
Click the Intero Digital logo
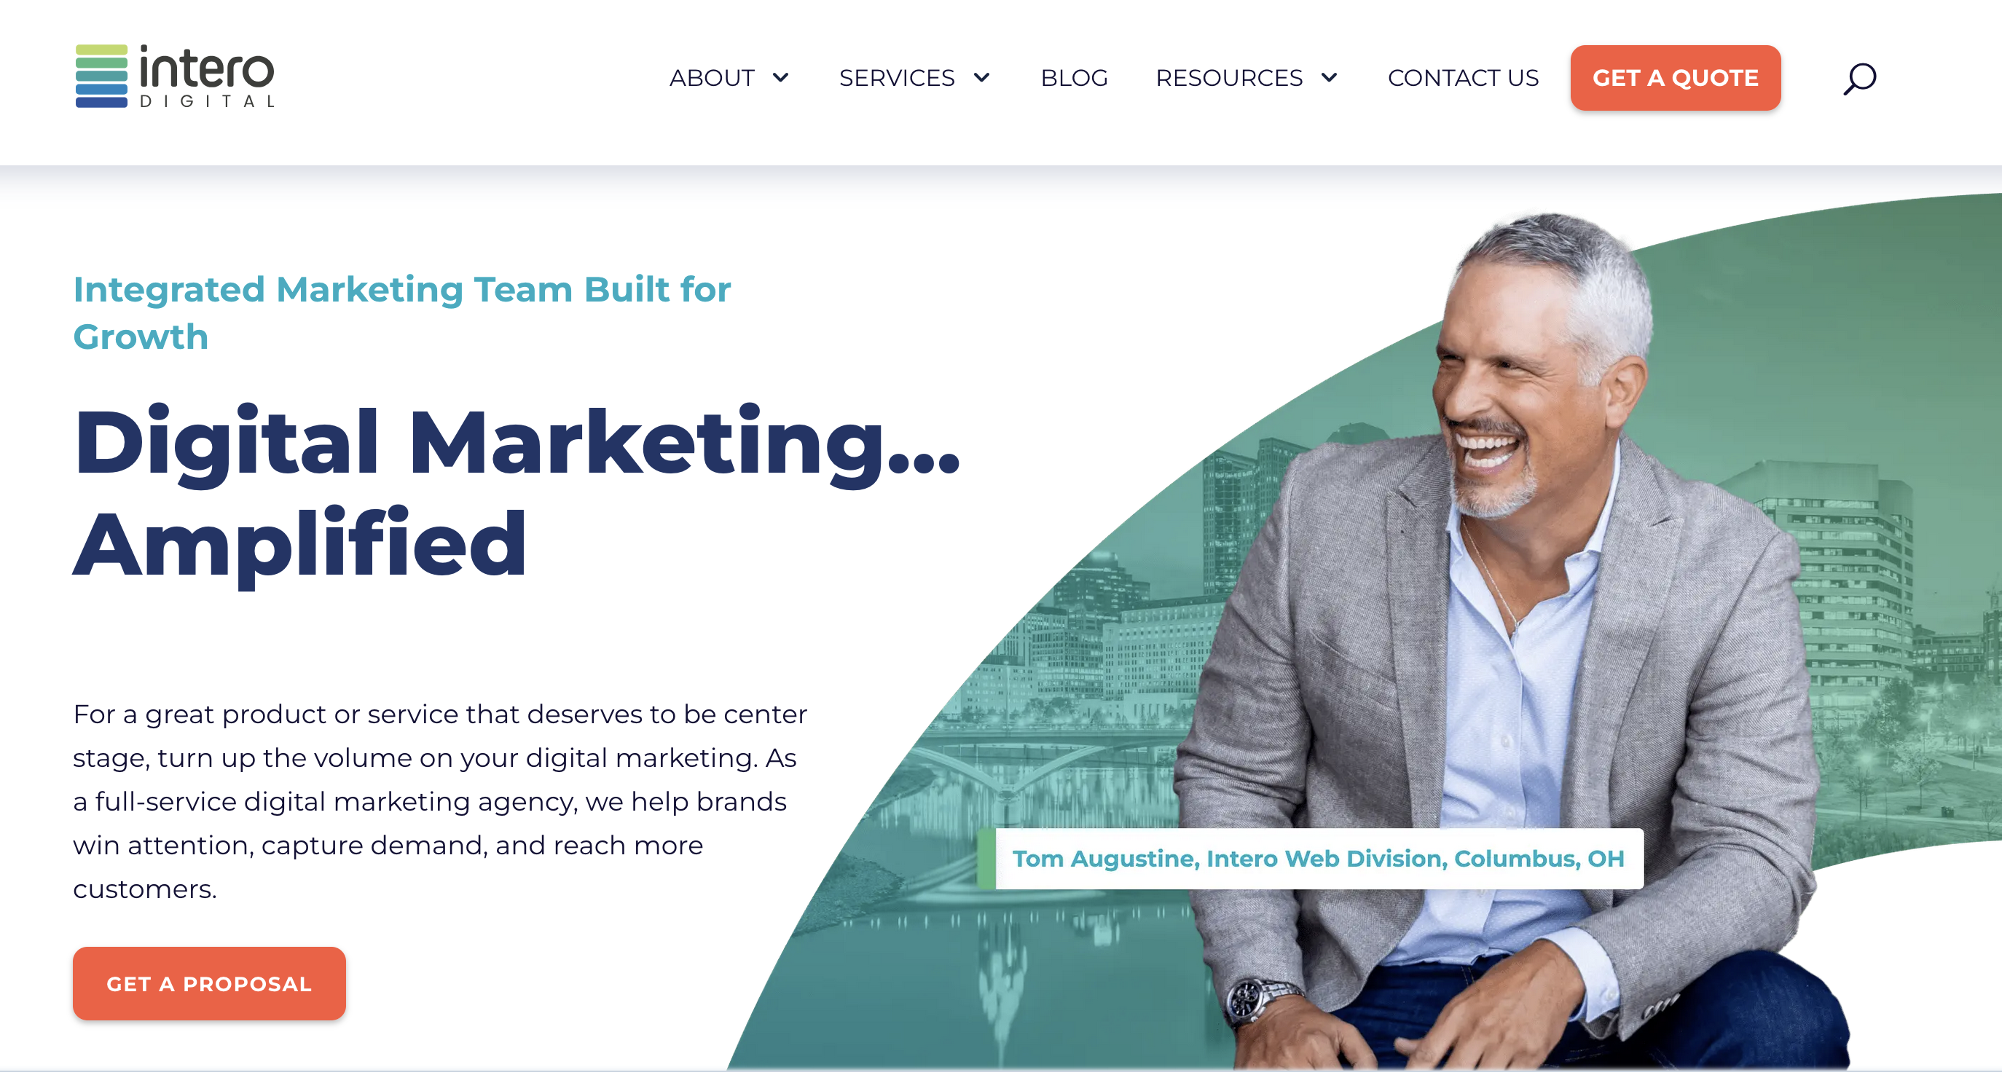[x=175, y=76]
